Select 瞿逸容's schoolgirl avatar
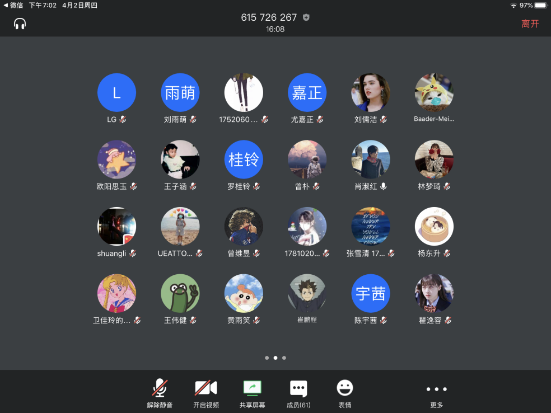The width and height of the screenshot is (551, 413). click(x=434, y=293)
